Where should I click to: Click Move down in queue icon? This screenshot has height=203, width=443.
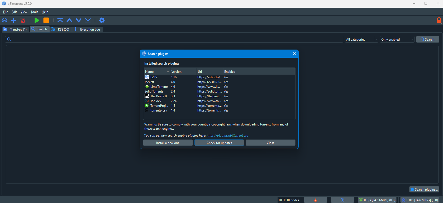[x=79, y=20]
